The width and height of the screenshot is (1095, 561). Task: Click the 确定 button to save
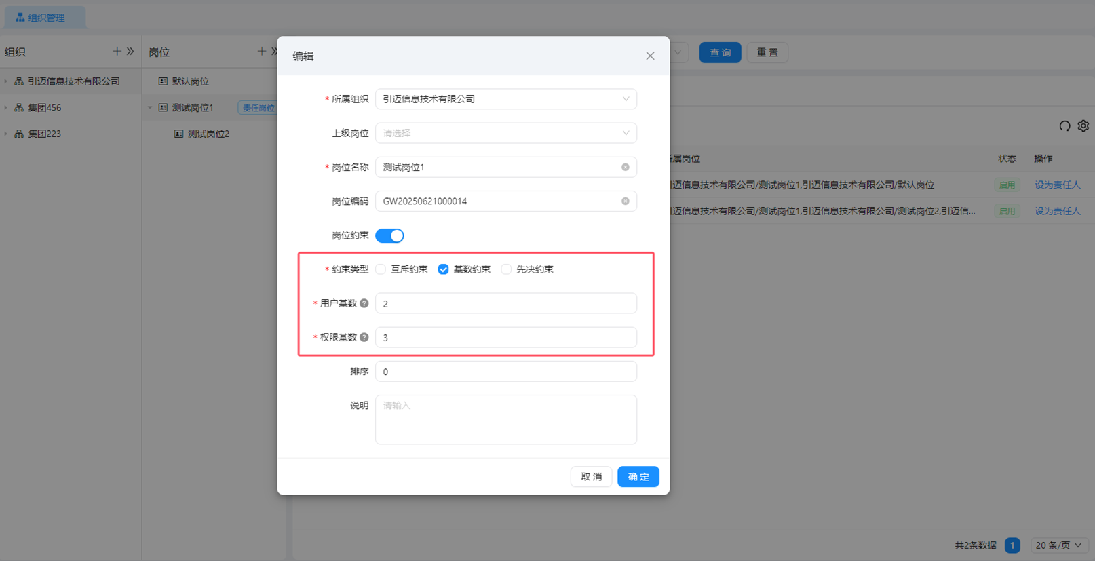click(x=638, y=477)
